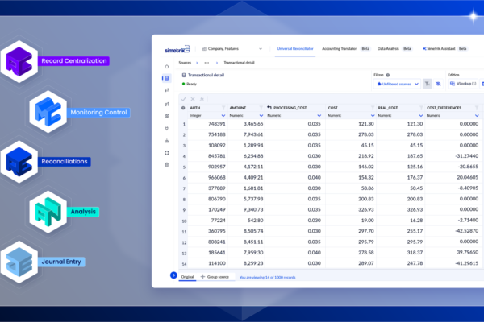Click the VLookup (1) edition button
Image resolution: width=484 pixels, height=322 pixels.
tap(463, 84)
